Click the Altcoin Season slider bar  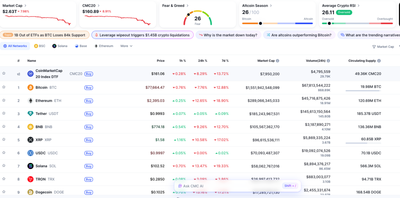pyautogui.click(x=277, y=23)
